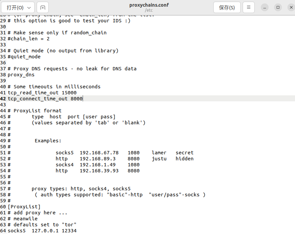
Task: Open the hamburger menu
Action: coord(249,7)
